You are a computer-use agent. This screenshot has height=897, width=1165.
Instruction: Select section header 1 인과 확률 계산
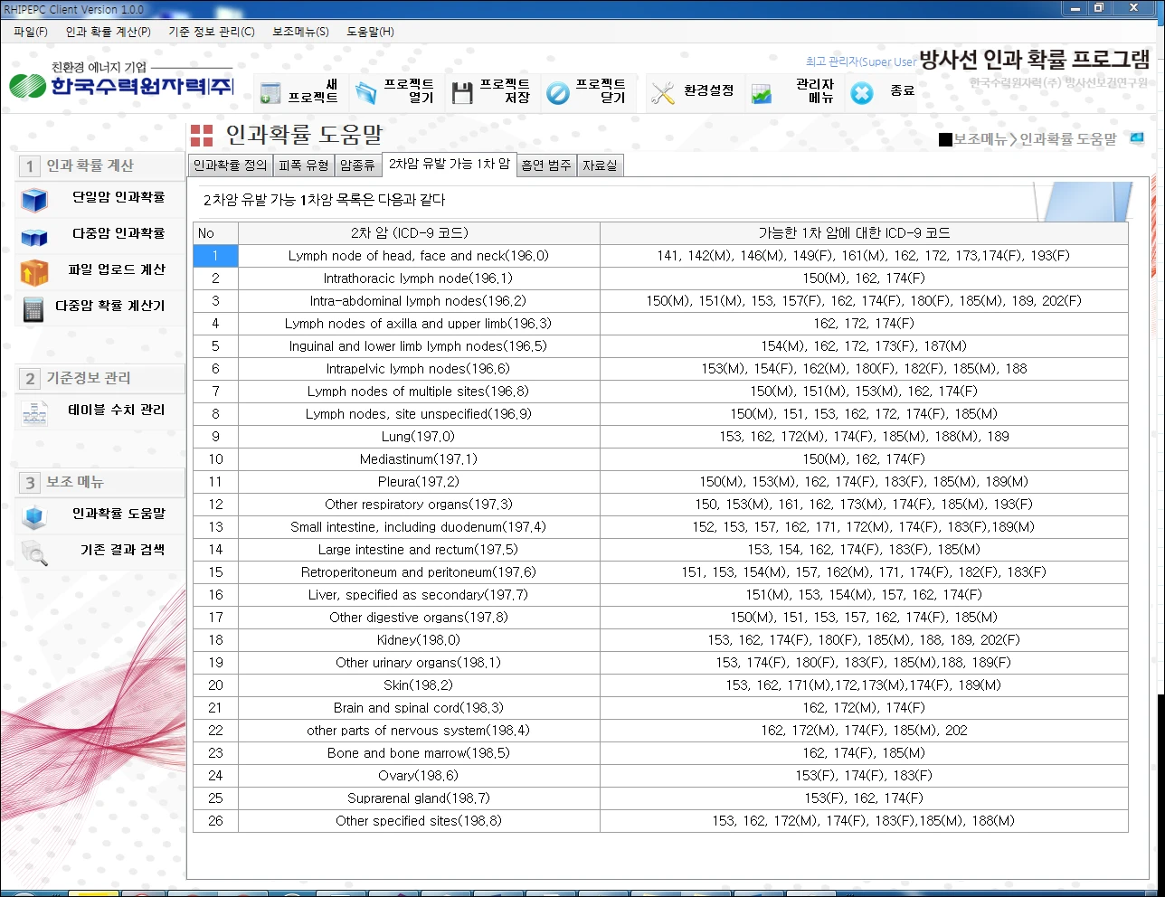(100, 165)
